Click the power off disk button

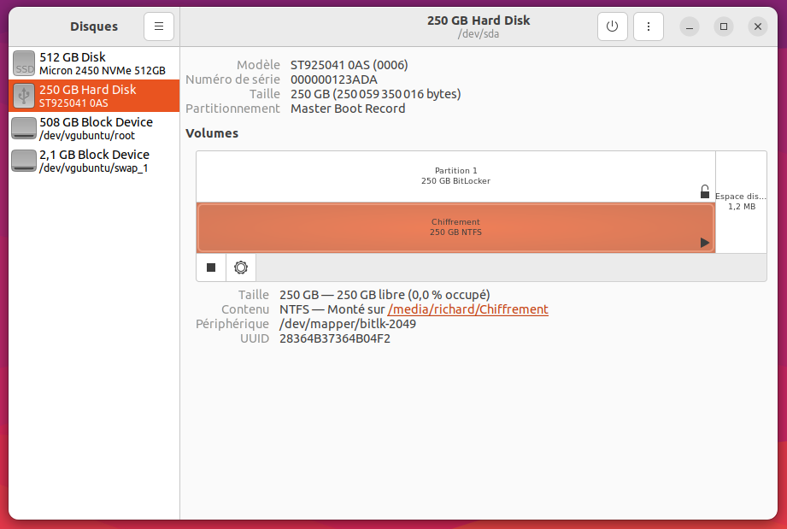tap(612, 26)
